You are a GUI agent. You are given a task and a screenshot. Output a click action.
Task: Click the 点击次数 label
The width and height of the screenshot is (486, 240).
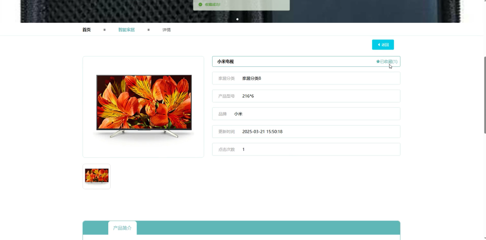(226, 149)
